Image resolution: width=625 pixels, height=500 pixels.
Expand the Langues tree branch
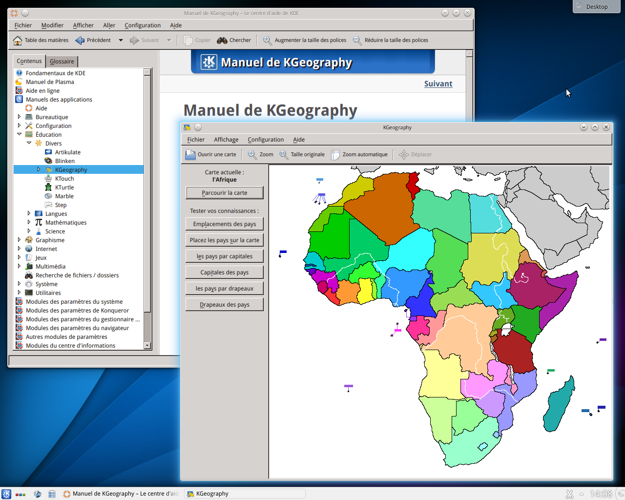click(29, 213)
